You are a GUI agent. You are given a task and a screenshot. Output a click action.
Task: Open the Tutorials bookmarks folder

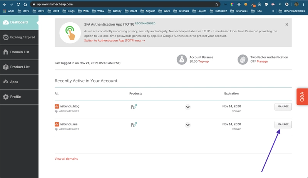tap(181, 11)
